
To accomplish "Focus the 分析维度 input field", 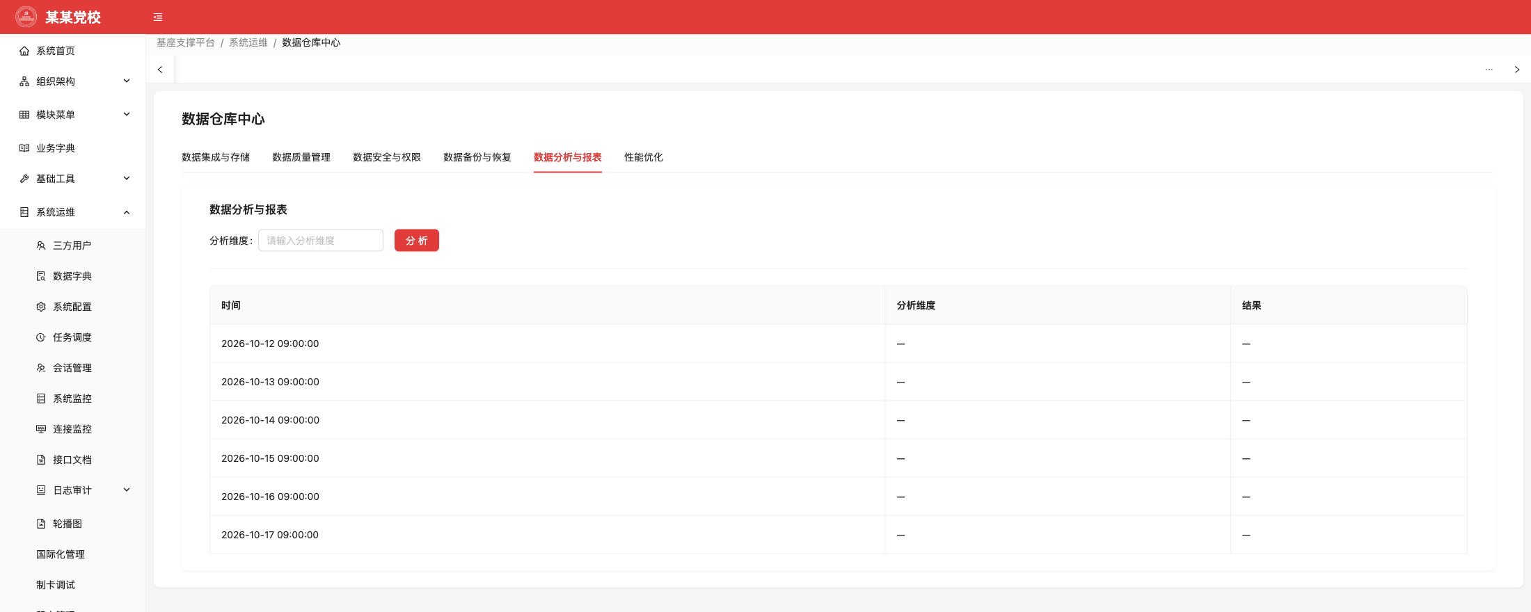I will tap(321, 241).
